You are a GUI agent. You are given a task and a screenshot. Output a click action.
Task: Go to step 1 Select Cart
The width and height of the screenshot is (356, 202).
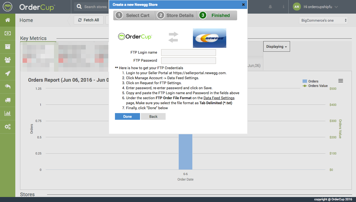(134, 16)
